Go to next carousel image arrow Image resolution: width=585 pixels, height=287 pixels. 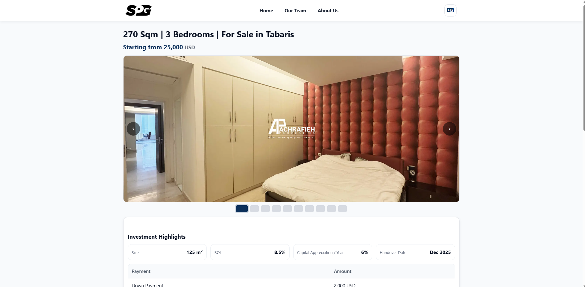pos(449,129)
